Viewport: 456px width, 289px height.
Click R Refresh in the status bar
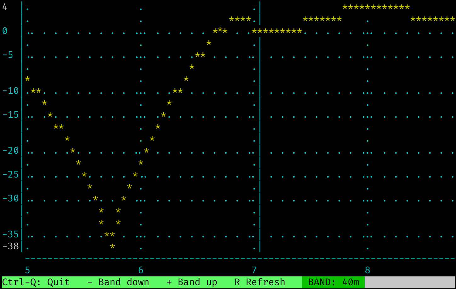point(260,282)
